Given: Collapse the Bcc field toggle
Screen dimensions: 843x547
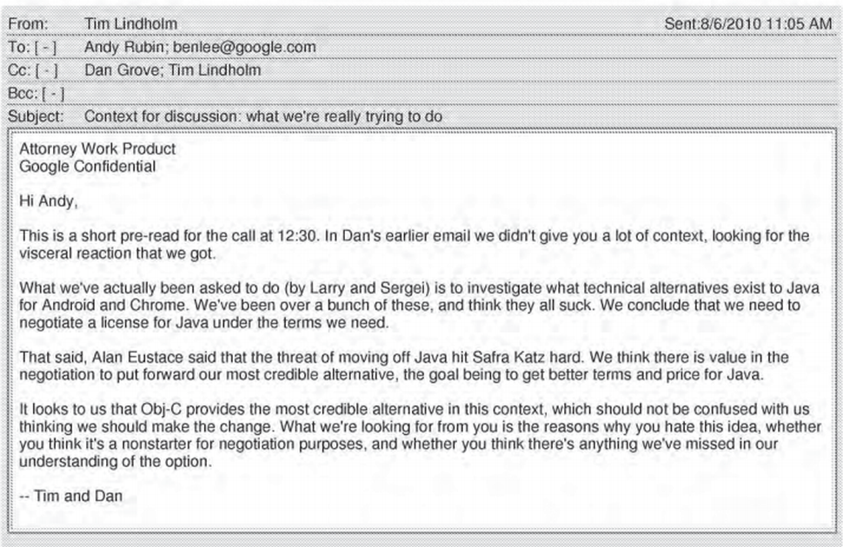Looking at the screenshot, I should pyautogui.click(x=53, y=94).
